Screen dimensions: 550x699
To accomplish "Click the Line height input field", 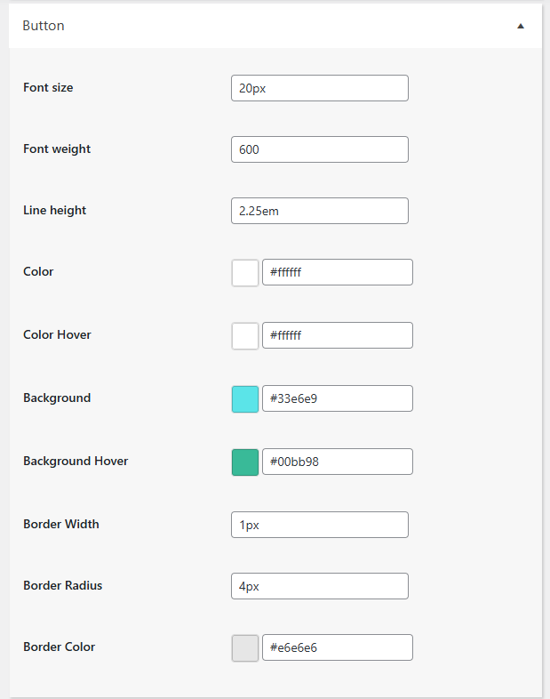I will click(x=319, y=211).
